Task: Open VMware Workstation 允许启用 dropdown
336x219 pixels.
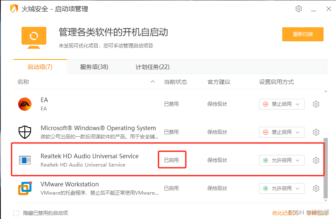Action: coord(281,188)
